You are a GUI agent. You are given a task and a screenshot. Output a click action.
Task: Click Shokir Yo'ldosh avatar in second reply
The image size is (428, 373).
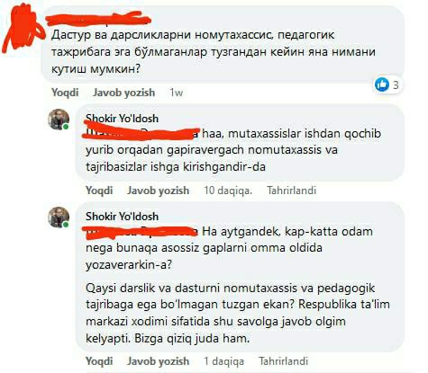pyautogui.click(x=59, y=217)
